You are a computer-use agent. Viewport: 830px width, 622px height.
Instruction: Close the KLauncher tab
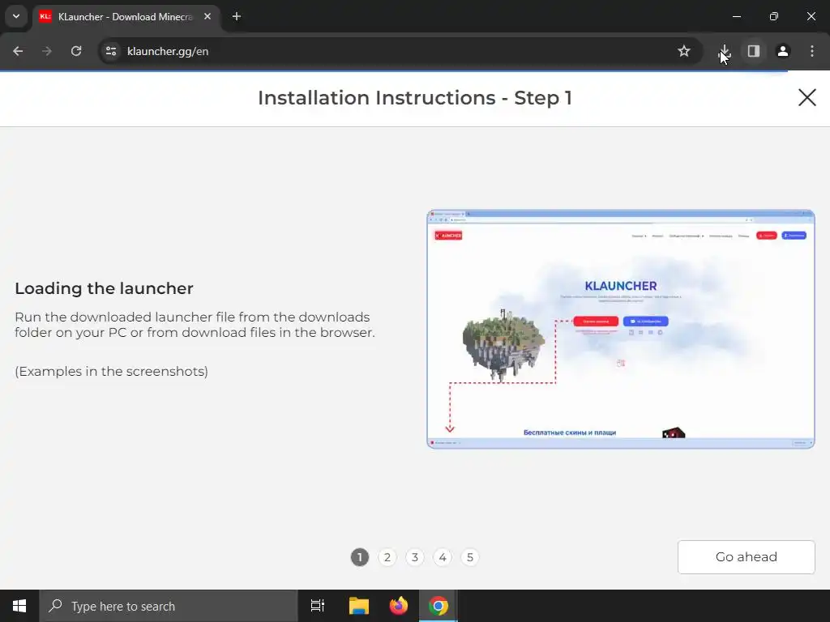click(x=207, y=16)
